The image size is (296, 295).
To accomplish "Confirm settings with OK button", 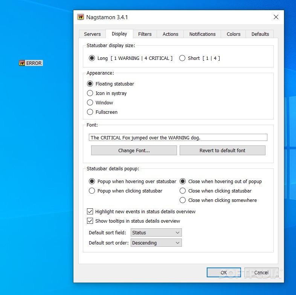I will point(224,272).
